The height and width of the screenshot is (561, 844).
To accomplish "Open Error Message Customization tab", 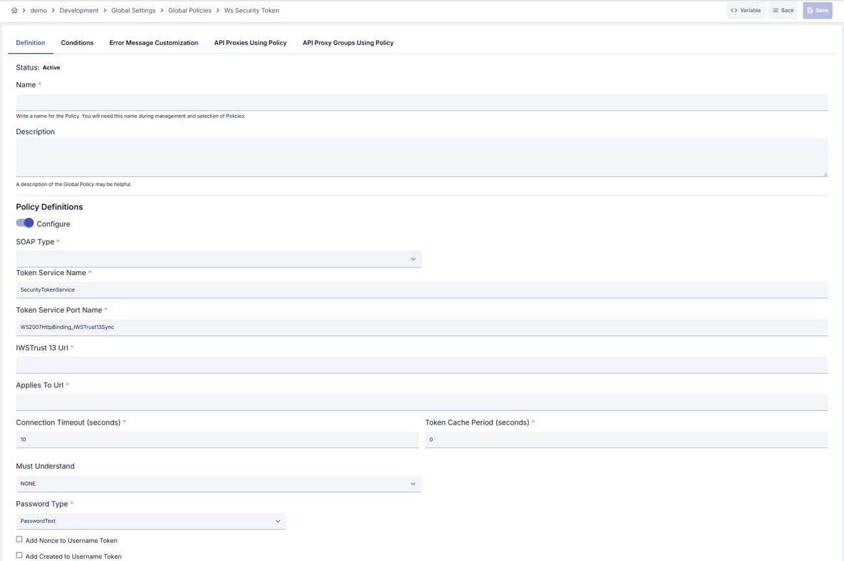I will (x=153, y=43).
